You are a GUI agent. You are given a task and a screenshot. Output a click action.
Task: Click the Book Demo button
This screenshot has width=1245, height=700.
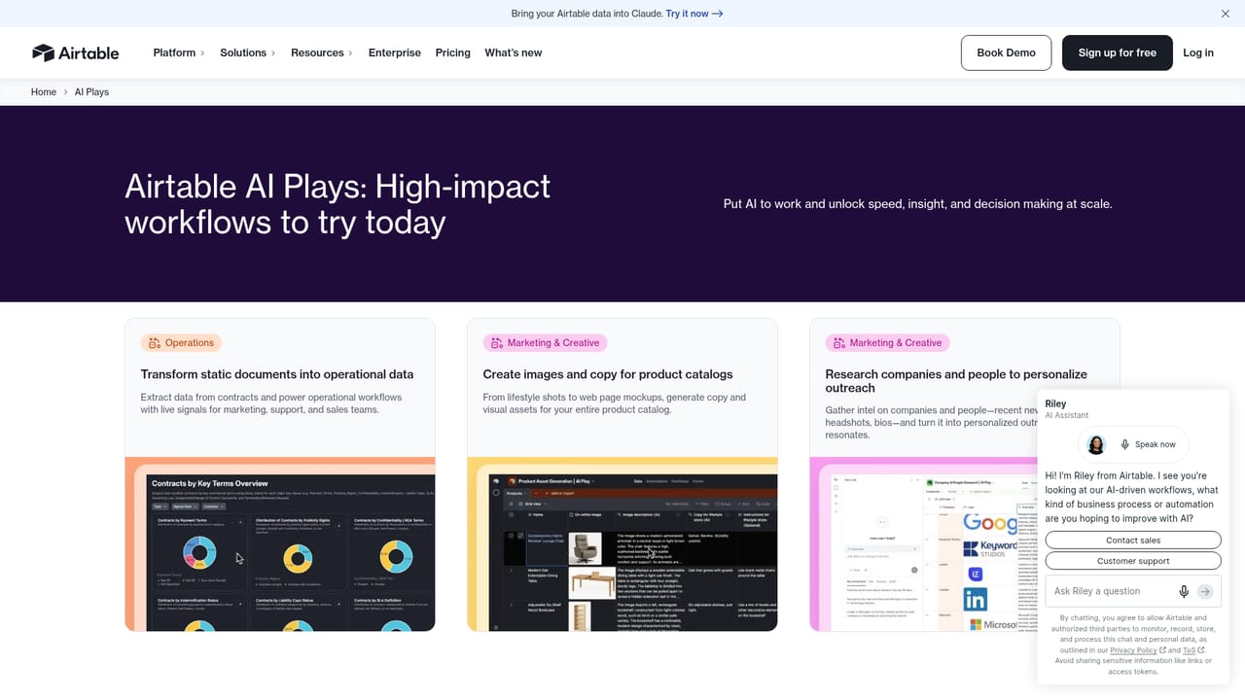point(1006,52)
